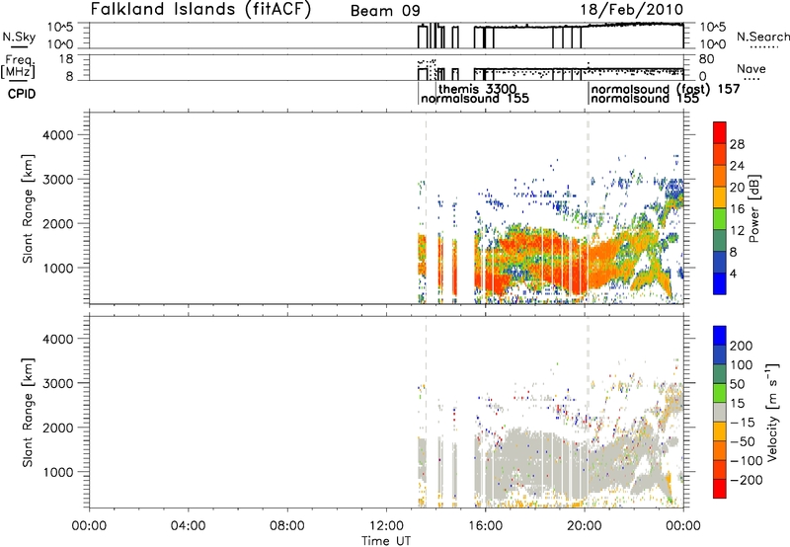
Task: Click the "-15" value on the velocity colorbar
Action: pyautogui.click(x=743, y=423)
